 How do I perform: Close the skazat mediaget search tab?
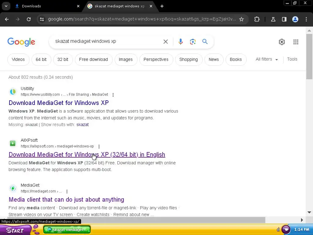point(151,6)
